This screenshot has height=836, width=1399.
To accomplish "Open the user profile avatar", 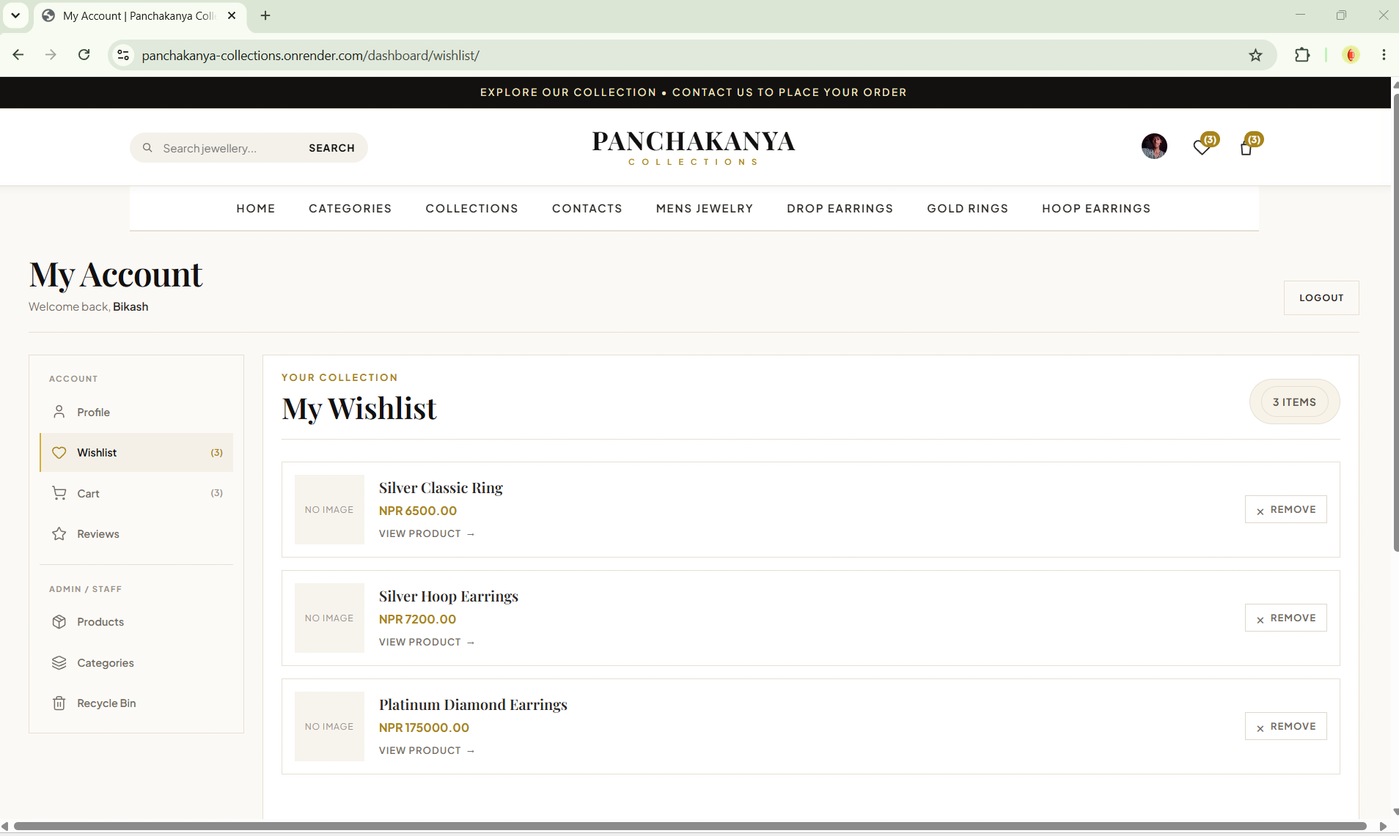I will click(1154, 147).
